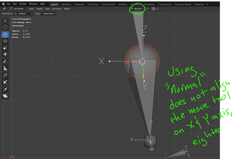Viewport: 232px width, 159px height.
Task: Open the Edit Mode selector dropdown
Action: (18, 9)
